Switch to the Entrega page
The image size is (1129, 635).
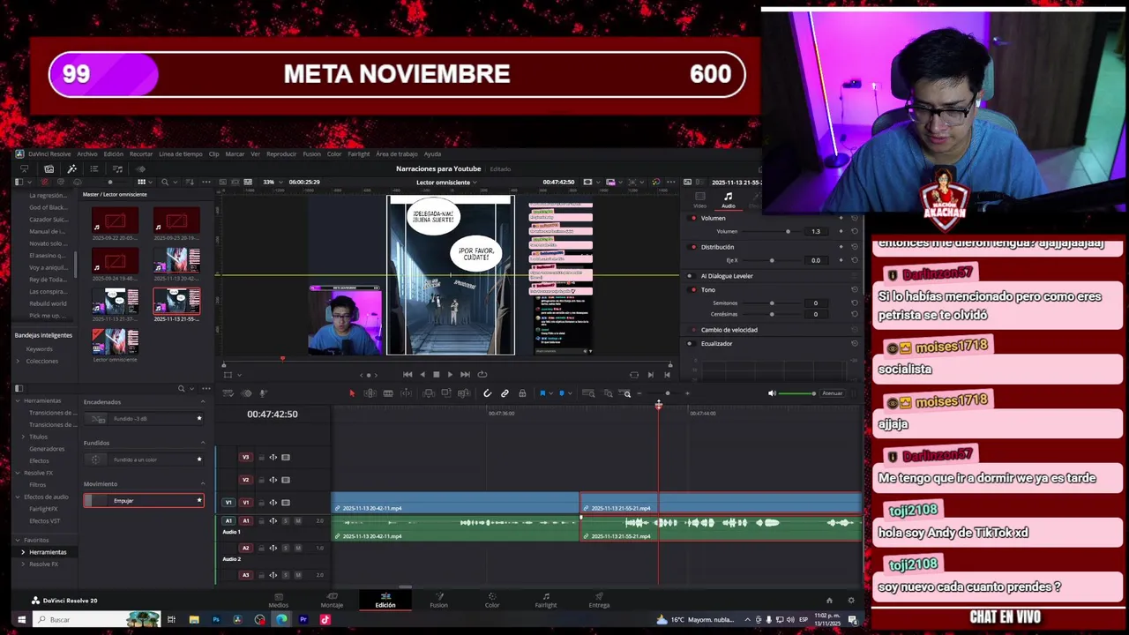(x=599, y=601)
